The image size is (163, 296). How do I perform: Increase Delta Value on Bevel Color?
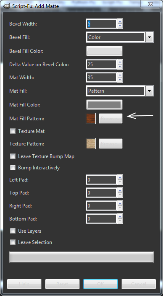pyautogui.click(x=120, y=62)
